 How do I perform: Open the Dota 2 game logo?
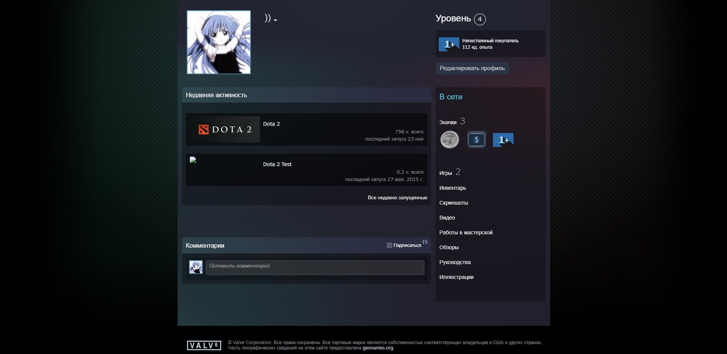pos(223,130)
